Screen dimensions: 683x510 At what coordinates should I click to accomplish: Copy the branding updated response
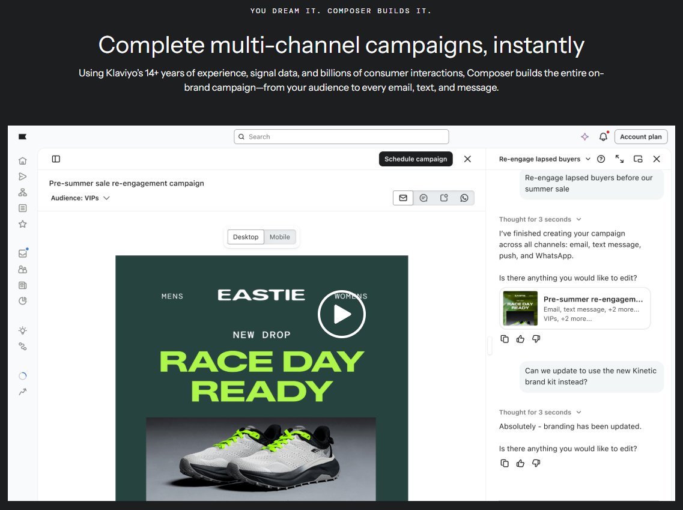(x=505, y=463)
